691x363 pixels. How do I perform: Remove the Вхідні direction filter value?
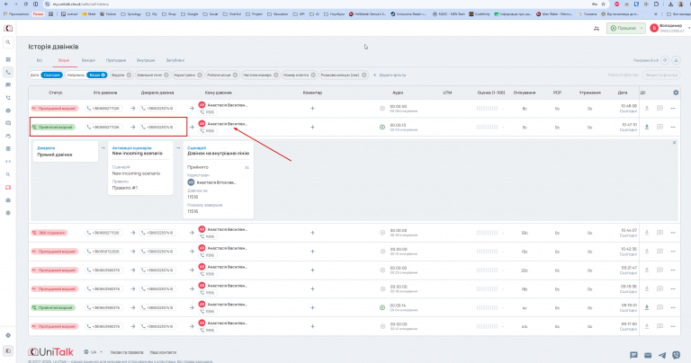[x=103, y=75]
